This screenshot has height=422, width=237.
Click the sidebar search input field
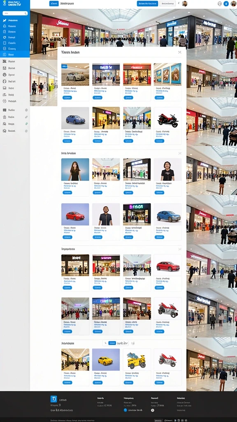(x=15, y=13)
